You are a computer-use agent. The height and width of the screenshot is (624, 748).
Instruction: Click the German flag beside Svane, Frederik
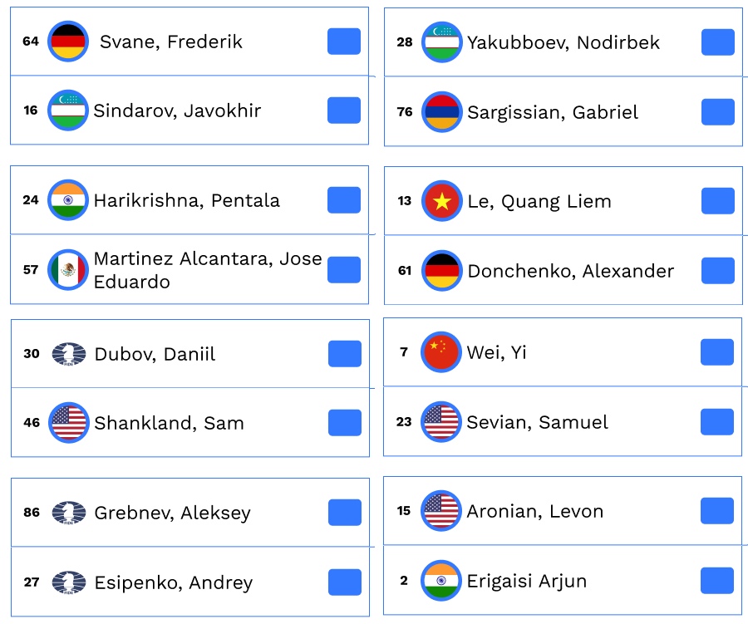click(x=68, y=42)
